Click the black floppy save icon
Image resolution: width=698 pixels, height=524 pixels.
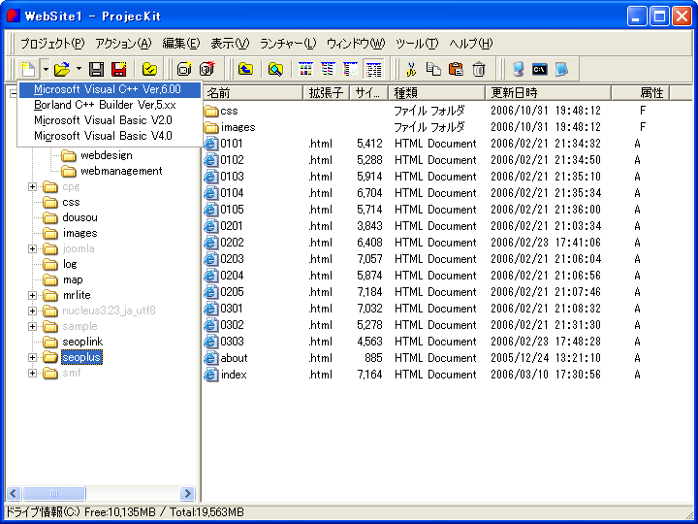(96, 69)
